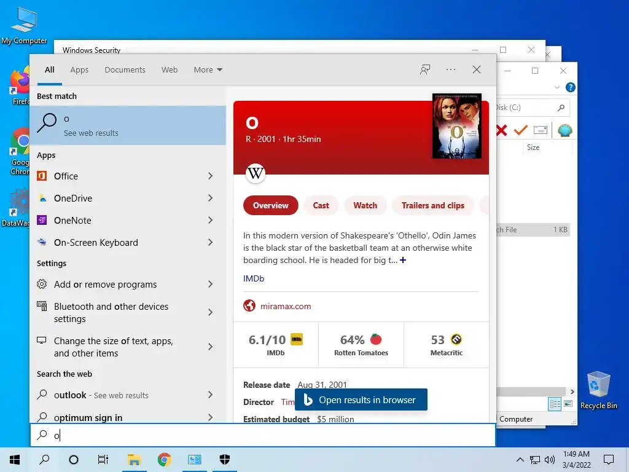Click the blue help question mark icon
629x472 pixels.
click(571, 87)
